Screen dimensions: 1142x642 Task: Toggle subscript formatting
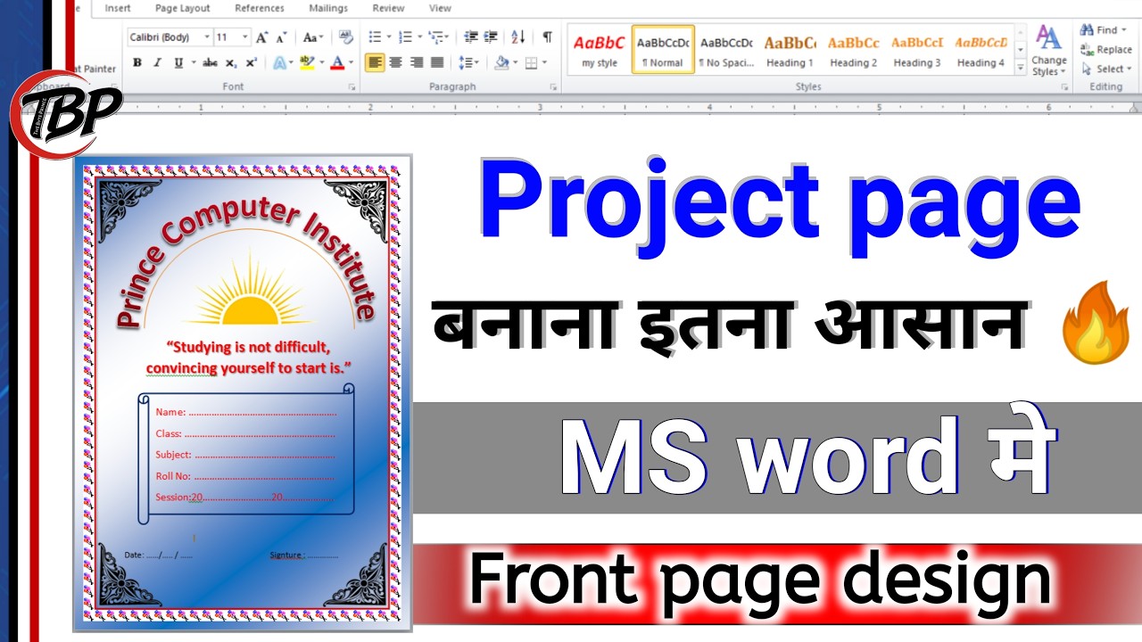231,62
